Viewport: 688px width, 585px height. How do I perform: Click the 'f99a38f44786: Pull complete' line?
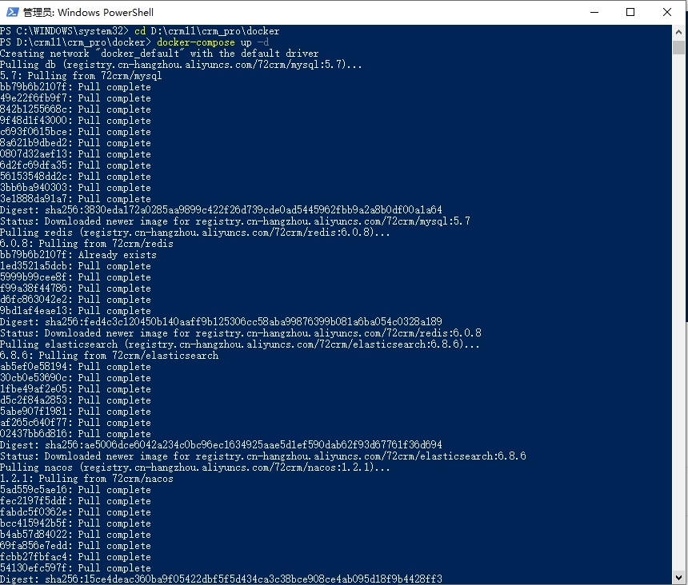click(x=75, y=289)
